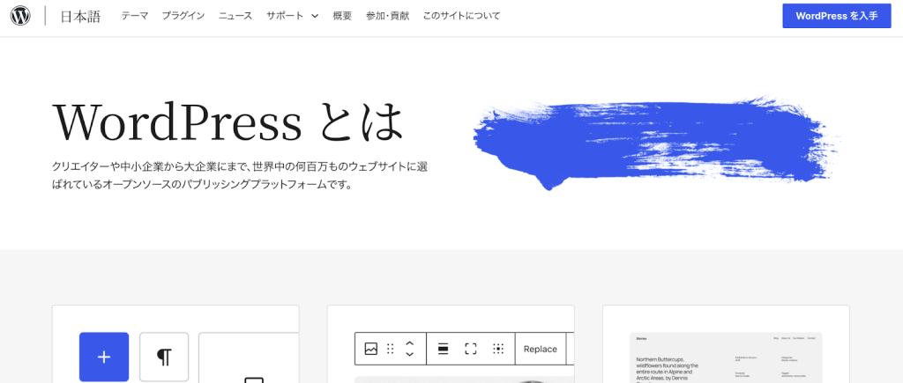Click the 参加·貢献 navigation link

tap(387, 16)
